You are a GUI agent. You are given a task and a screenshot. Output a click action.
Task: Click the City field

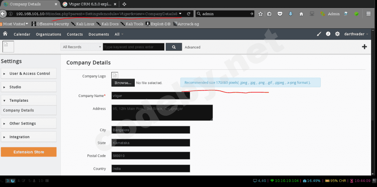coord(151,130)
